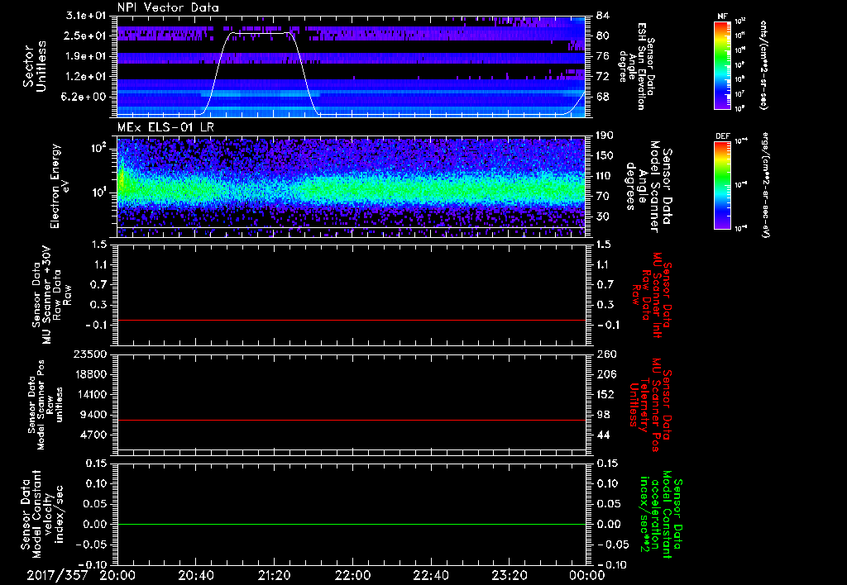Click the 22:00 time tick label

pos(353,574)
